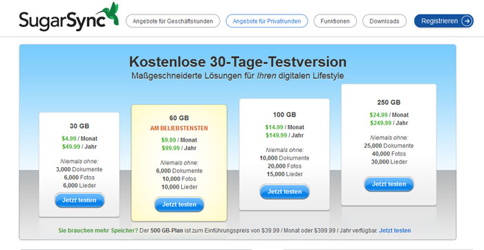Click the 6,000 Fotos line

(80, 177)
